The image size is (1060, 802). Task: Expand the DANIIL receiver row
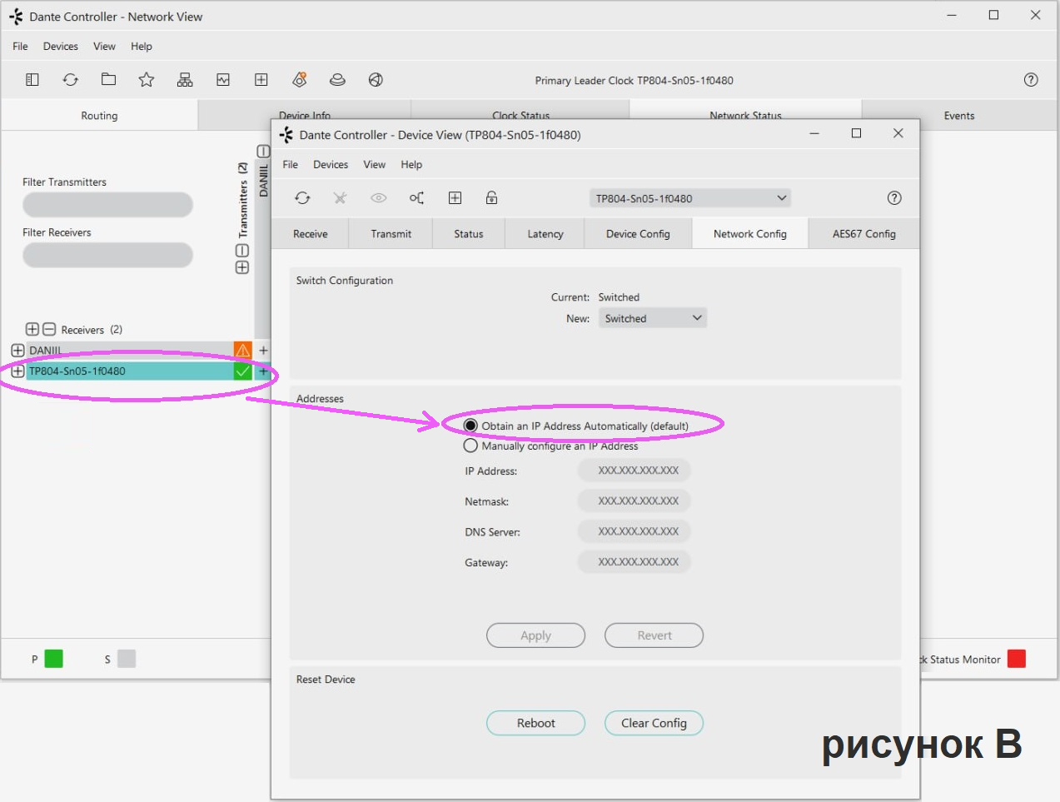coord(17,351)
